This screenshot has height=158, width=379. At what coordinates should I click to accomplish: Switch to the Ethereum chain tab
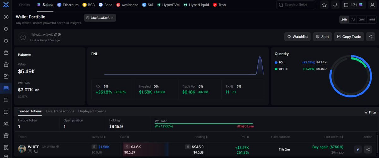tap(68, 5)
